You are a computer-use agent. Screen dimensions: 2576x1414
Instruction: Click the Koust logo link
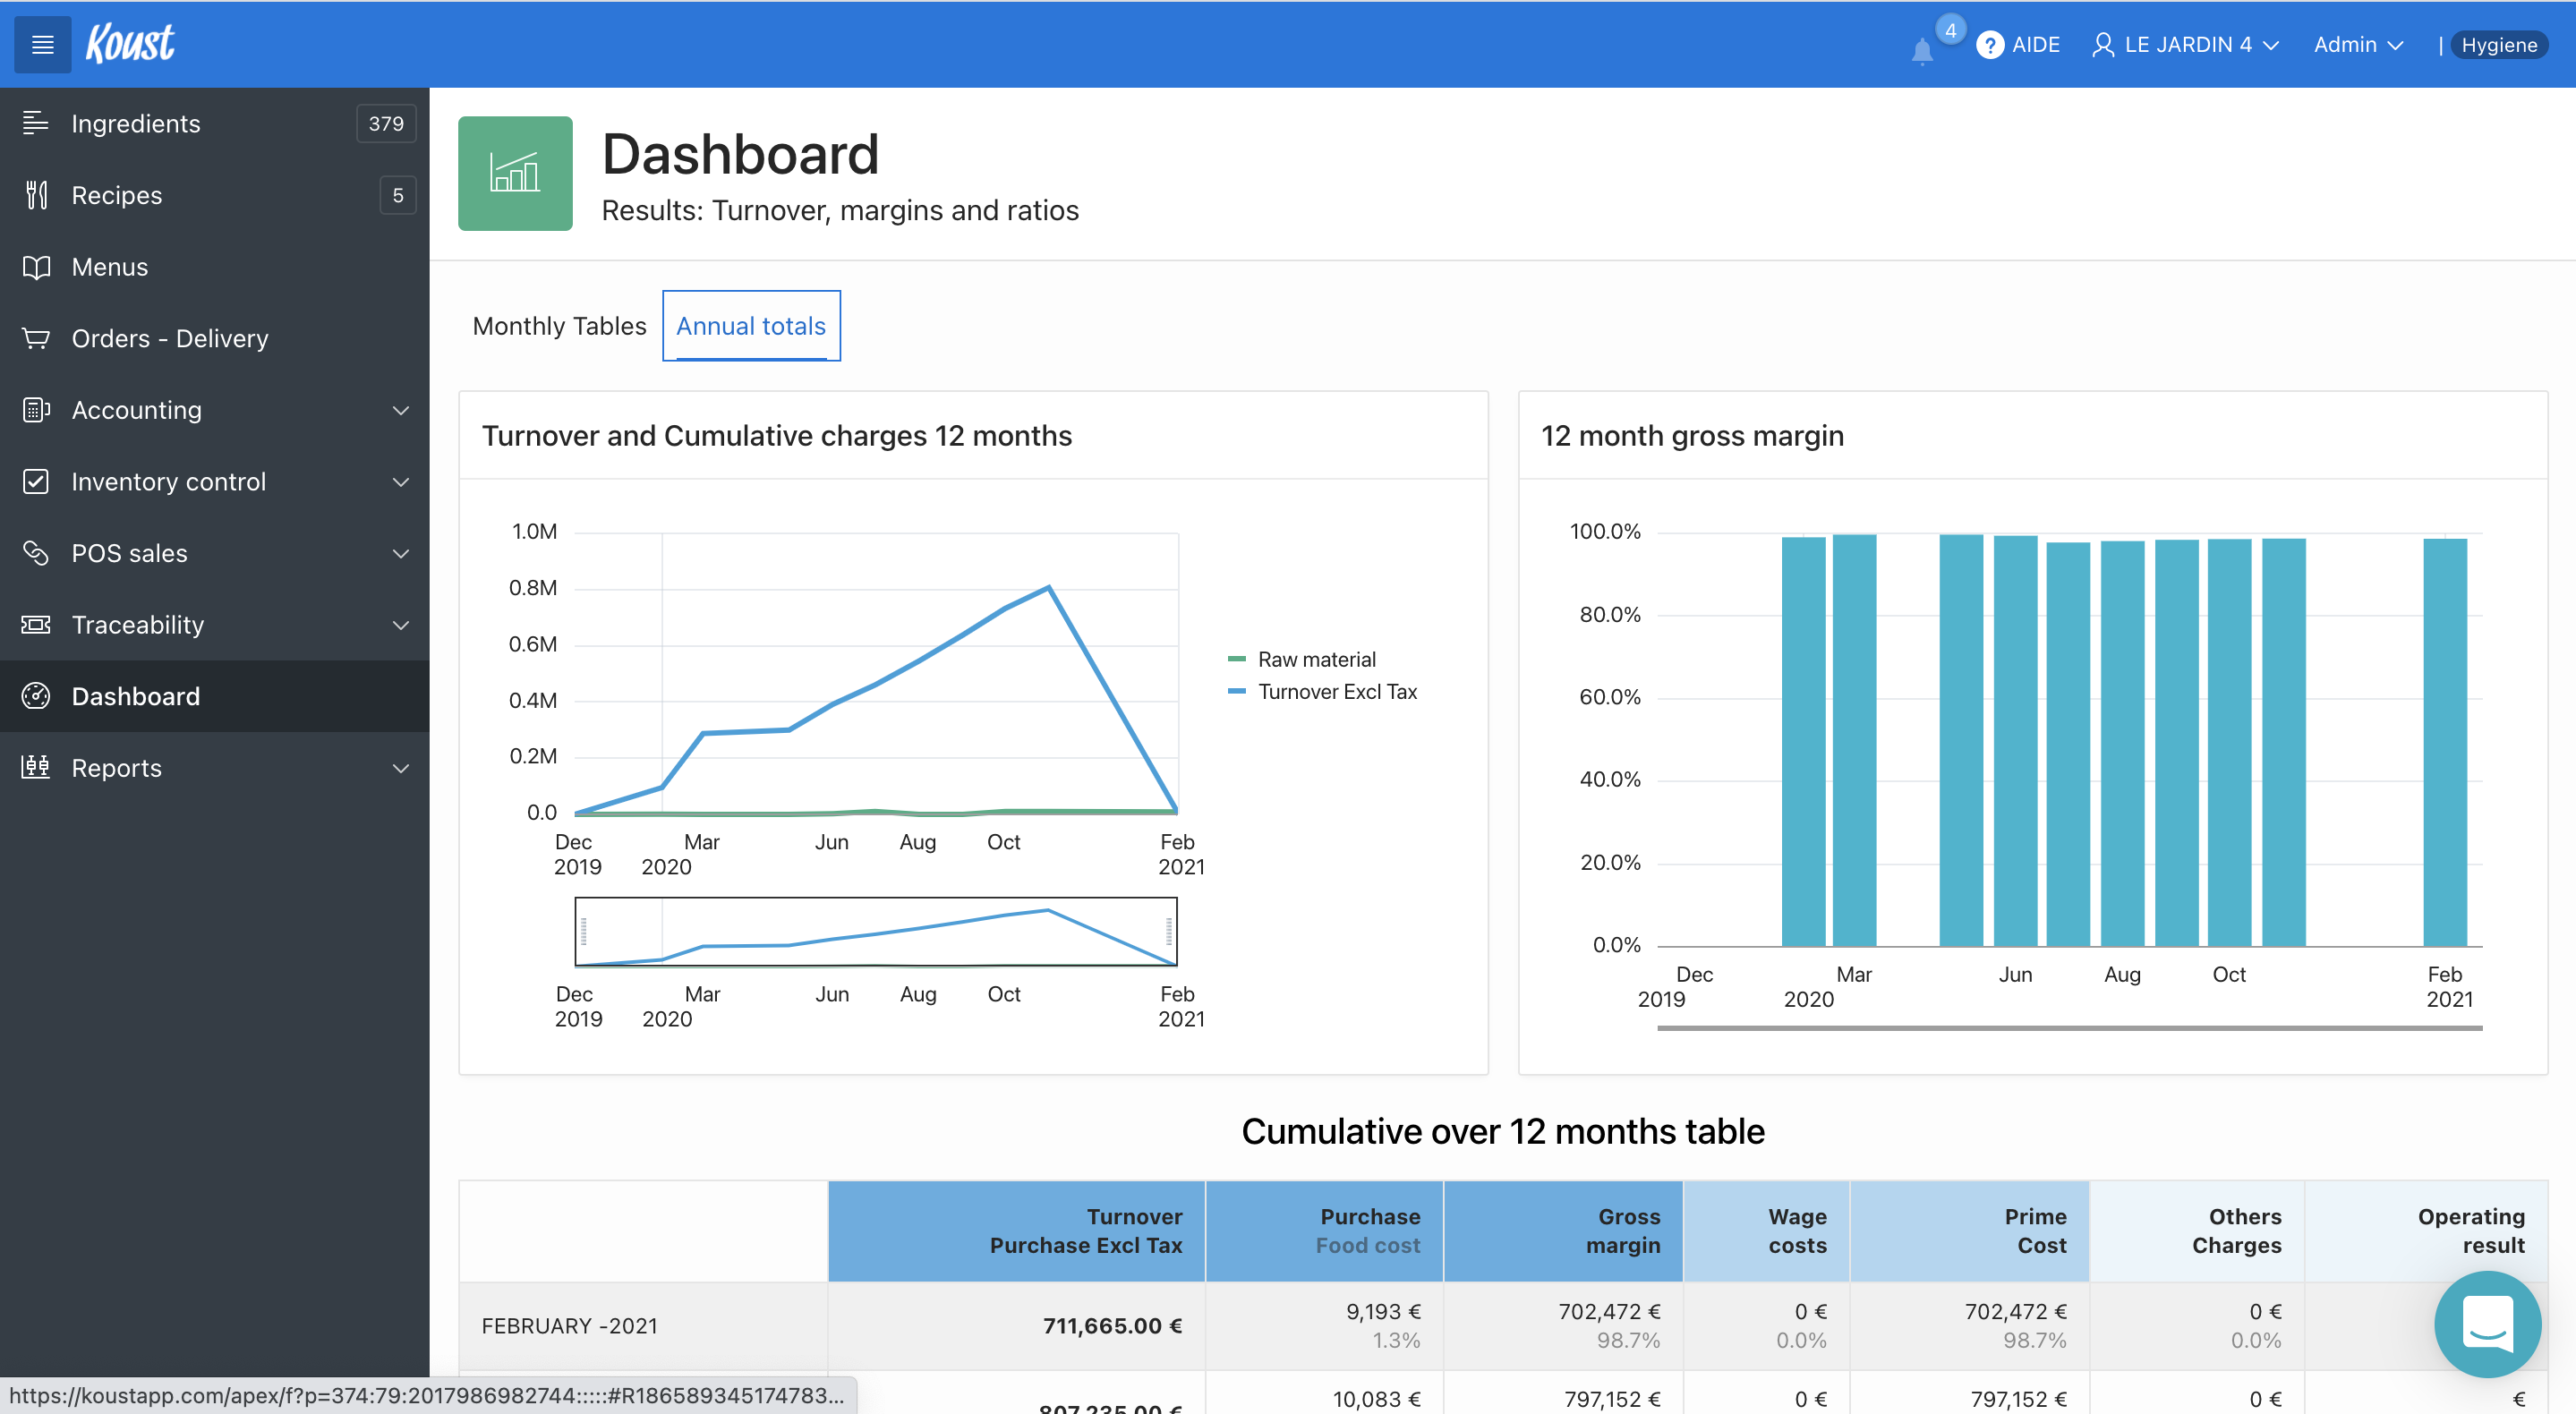[130, 44]
